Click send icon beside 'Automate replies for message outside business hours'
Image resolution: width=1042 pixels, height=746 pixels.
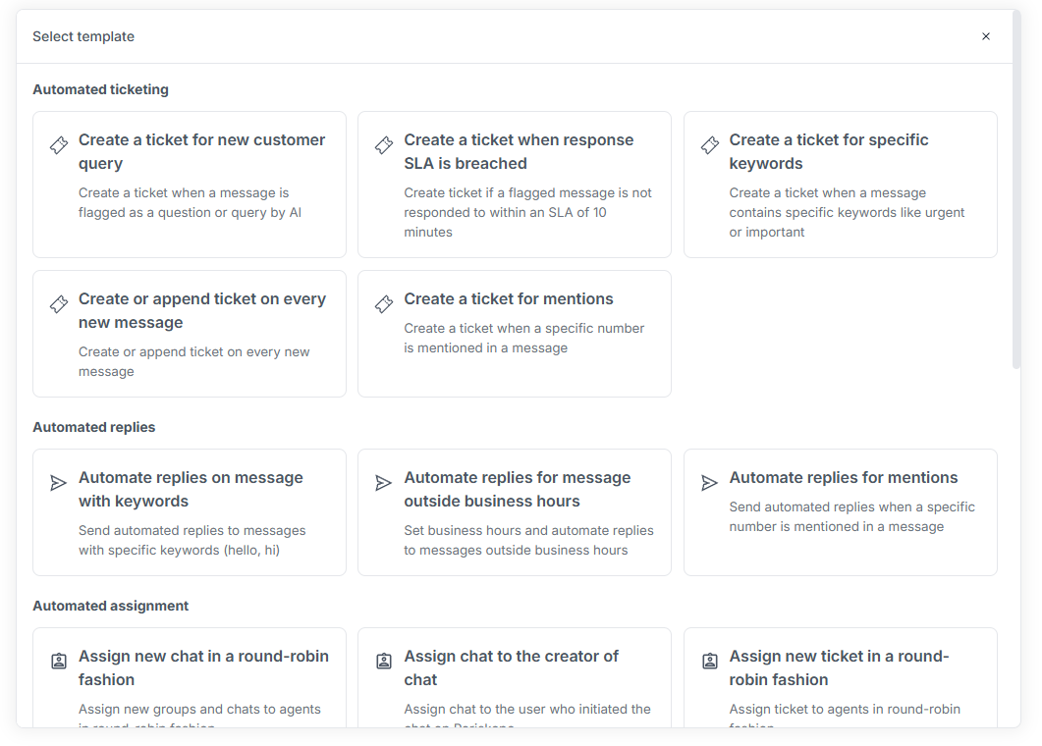click(384, 483)
